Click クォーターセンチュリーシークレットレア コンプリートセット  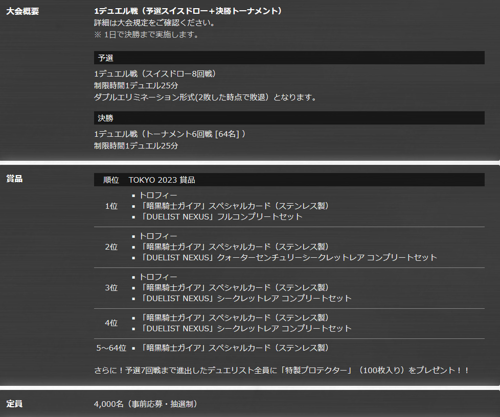click(x=288, y=258)
